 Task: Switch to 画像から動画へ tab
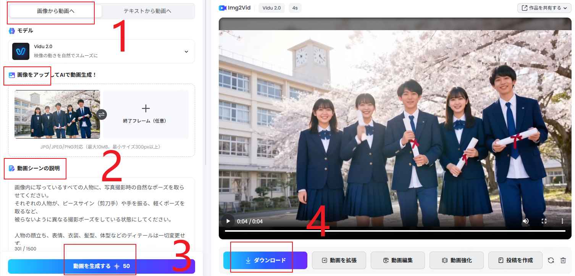point(56,11)
